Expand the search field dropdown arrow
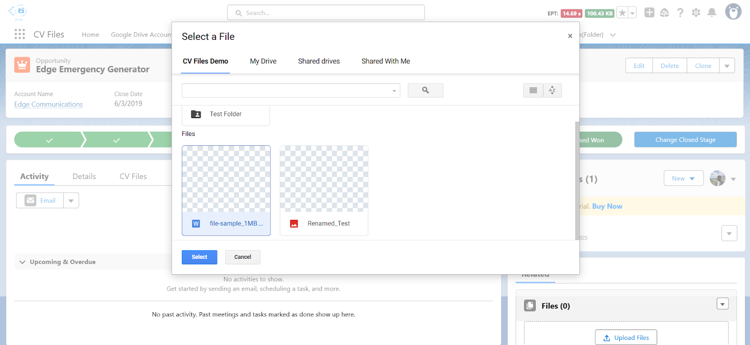750x345 pixels. [x=394, y=91]
